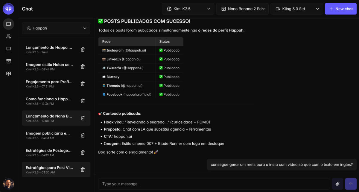
Task: Open the Nano Banana 2 Edit dropdown
Action: coord(242,9)
